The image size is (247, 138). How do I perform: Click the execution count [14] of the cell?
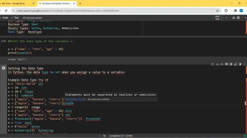[x=3, y=41]
